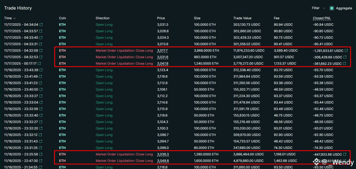
Task: Click trade value 4,879,680.00 USDC
Action: [x=248, y=161]
